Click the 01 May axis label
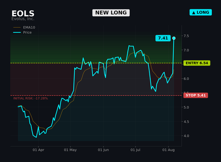 tap(70, 150)
